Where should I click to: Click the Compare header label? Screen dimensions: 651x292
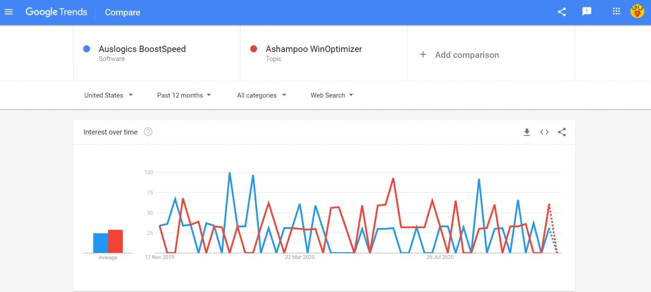click(x=122, y=13)
